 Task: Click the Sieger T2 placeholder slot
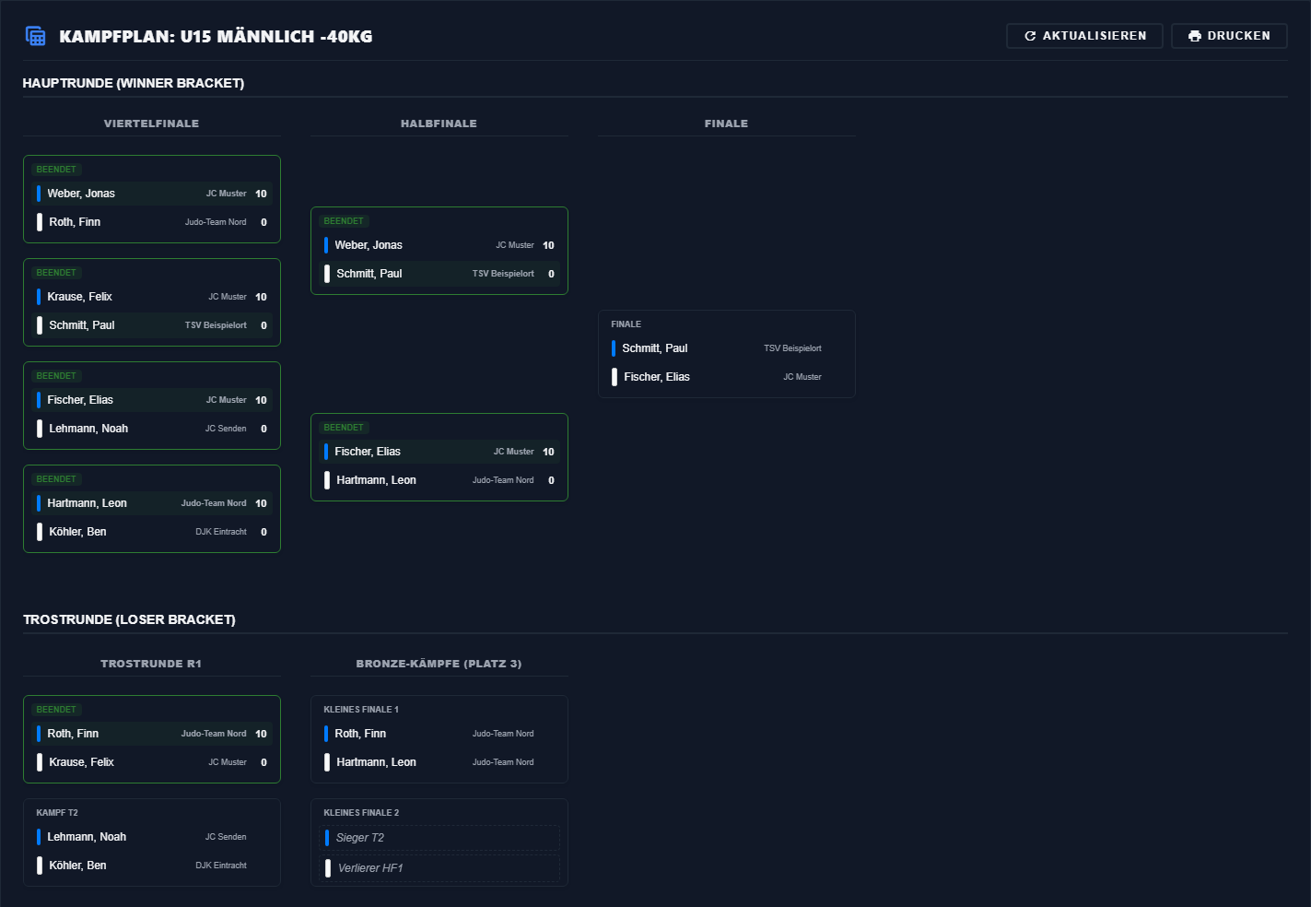[439, 838]
